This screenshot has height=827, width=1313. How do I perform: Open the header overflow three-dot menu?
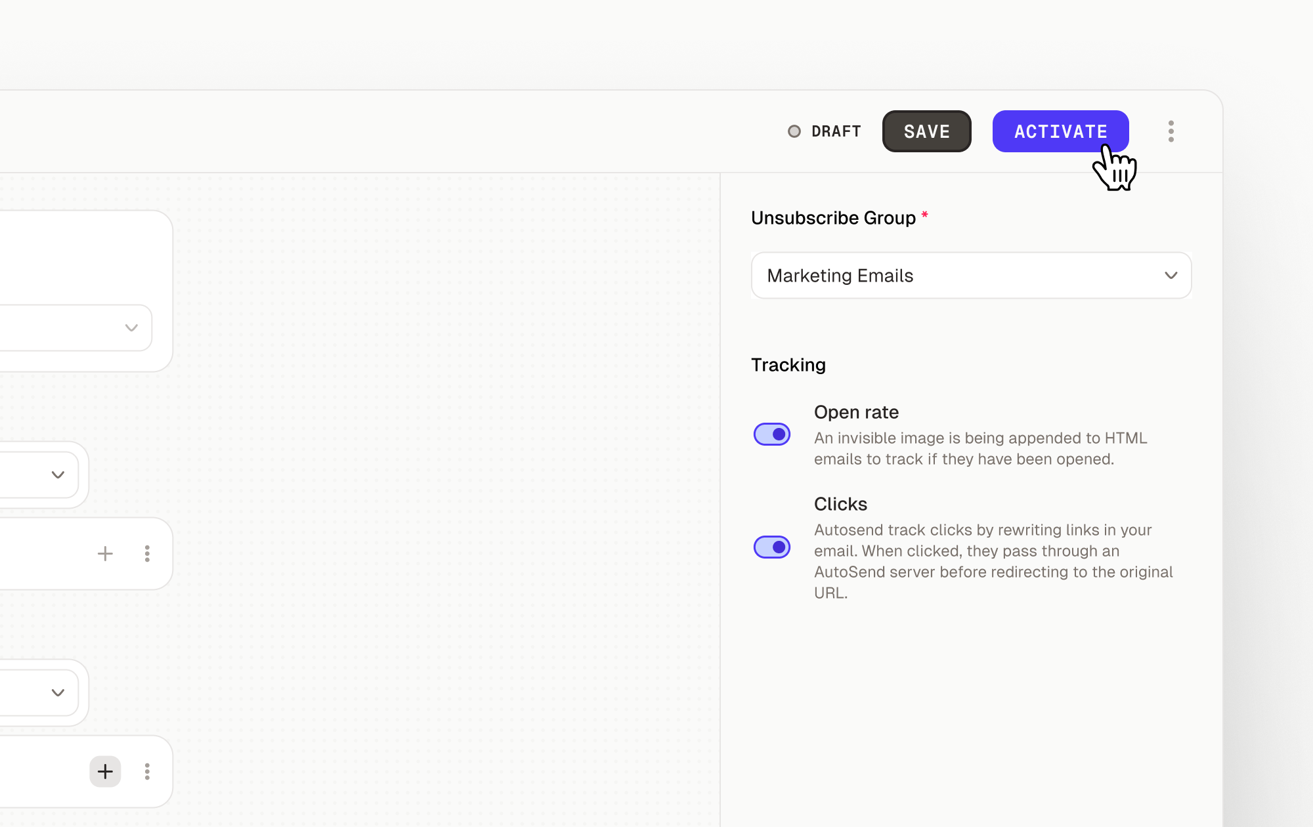click(1171, 131)
